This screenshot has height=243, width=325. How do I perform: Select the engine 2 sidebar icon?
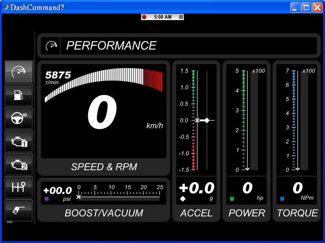[19, 164]
